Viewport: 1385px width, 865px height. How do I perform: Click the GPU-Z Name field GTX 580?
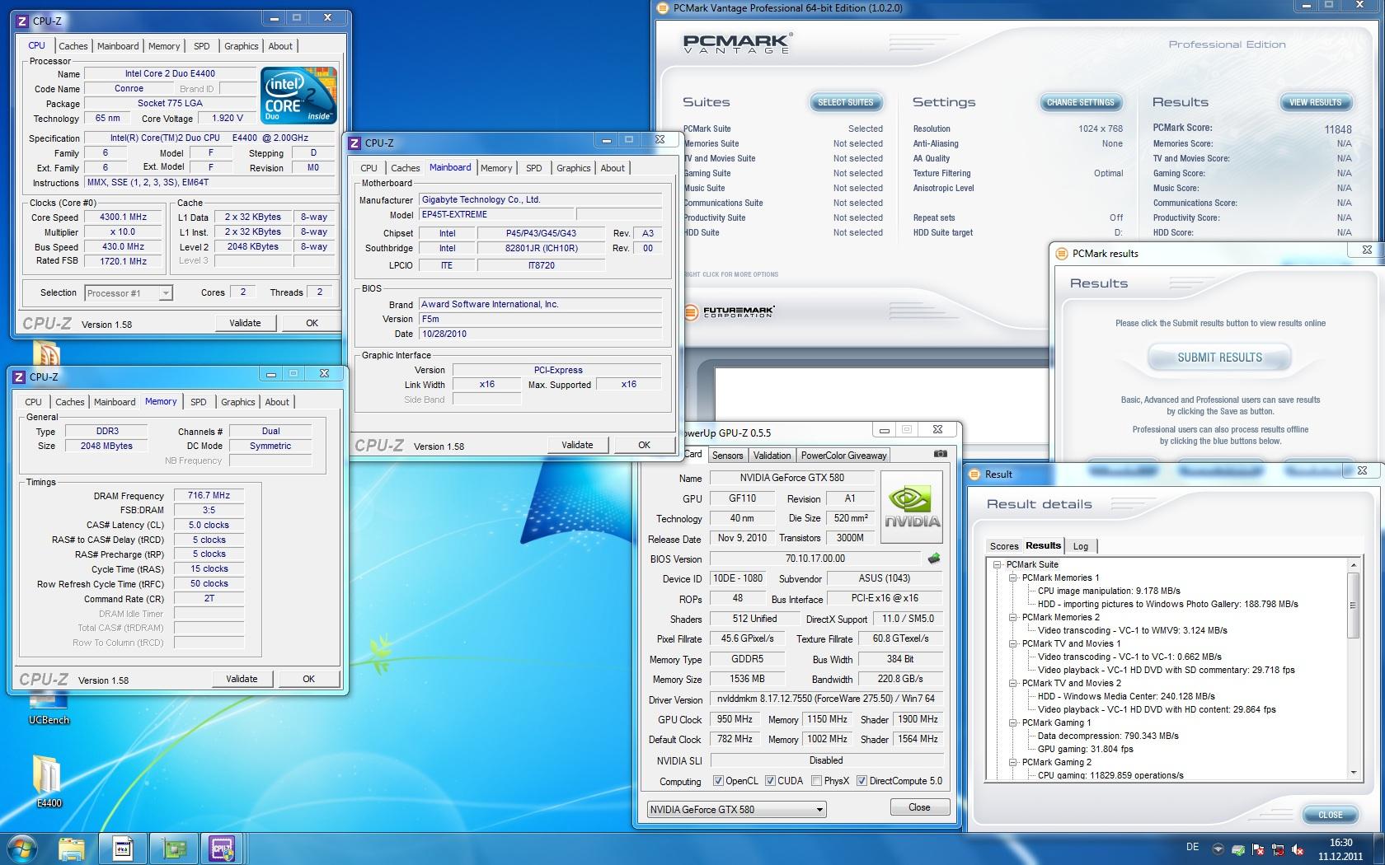click(792, 478)
